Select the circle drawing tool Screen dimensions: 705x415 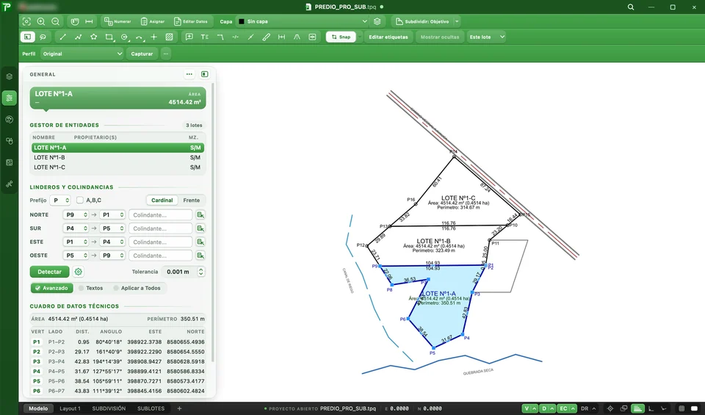[x=124, y=37]
